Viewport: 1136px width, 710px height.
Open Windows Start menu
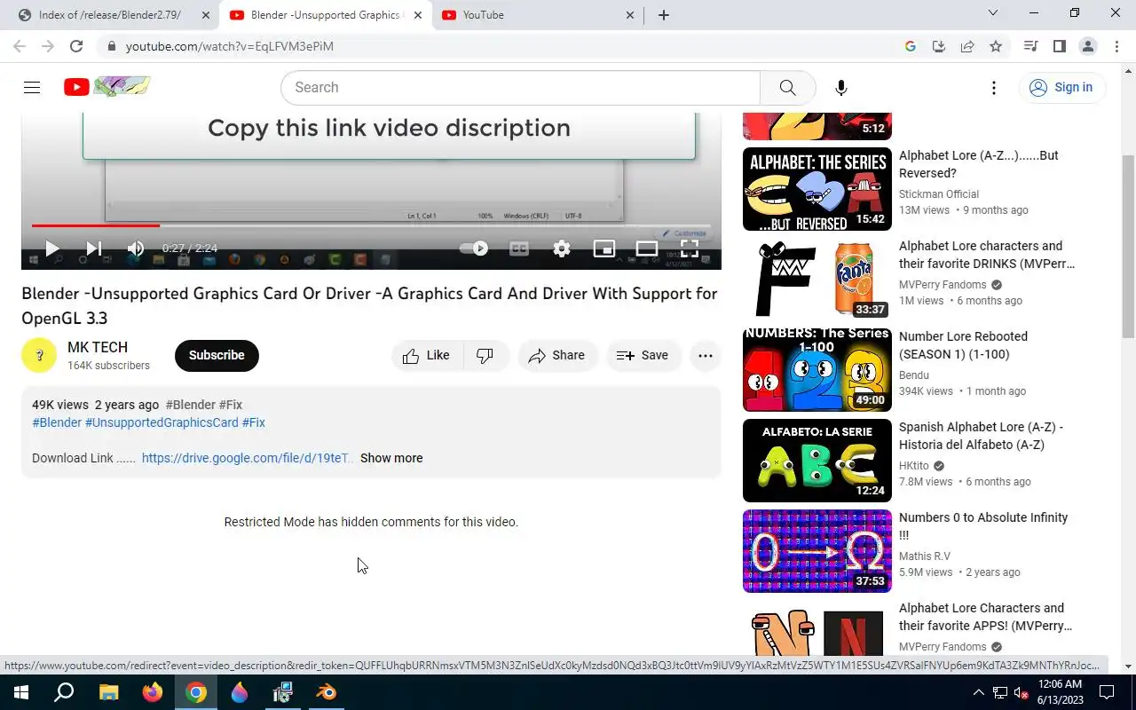[21, 692]
